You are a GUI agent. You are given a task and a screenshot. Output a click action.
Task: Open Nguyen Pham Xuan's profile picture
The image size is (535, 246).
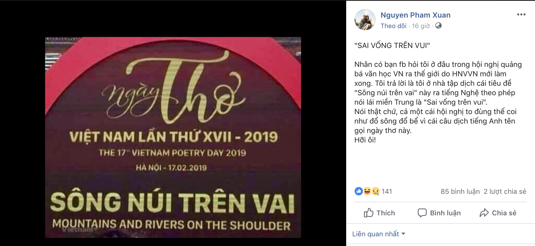tap(365, 20)
